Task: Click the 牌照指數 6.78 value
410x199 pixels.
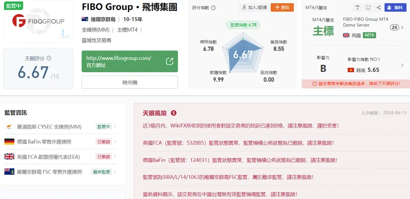Action: pos(209,49)
